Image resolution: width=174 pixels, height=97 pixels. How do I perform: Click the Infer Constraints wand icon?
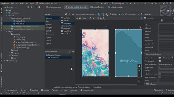tap(93, 18)
